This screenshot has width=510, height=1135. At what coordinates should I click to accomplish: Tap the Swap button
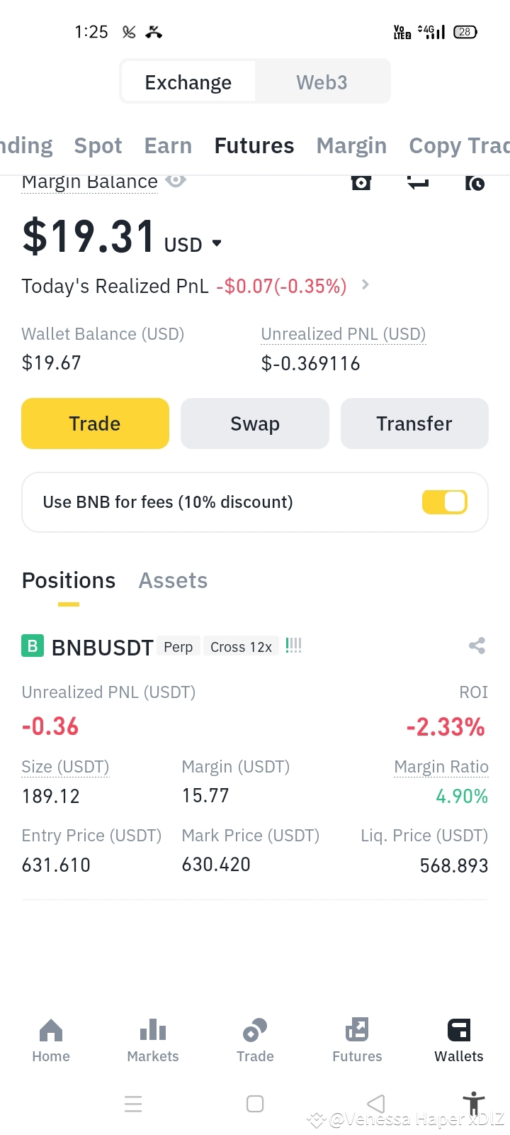(255, 423)
